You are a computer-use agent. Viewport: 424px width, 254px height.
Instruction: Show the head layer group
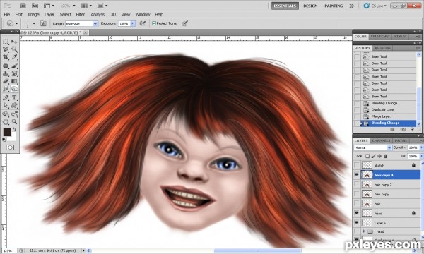(357, 231)
